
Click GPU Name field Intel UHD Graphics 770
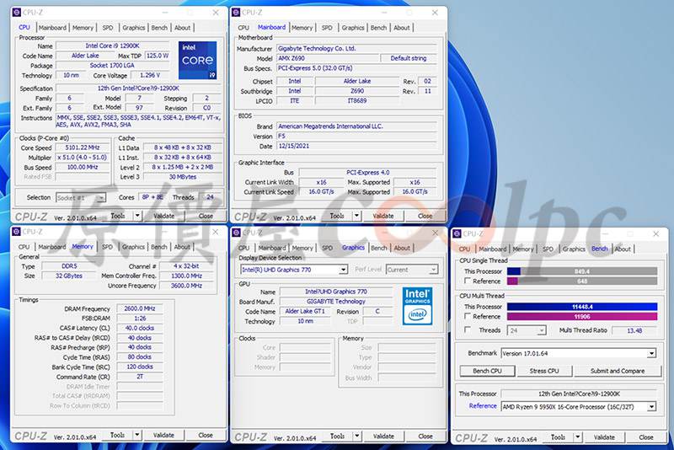pos(336,292)
